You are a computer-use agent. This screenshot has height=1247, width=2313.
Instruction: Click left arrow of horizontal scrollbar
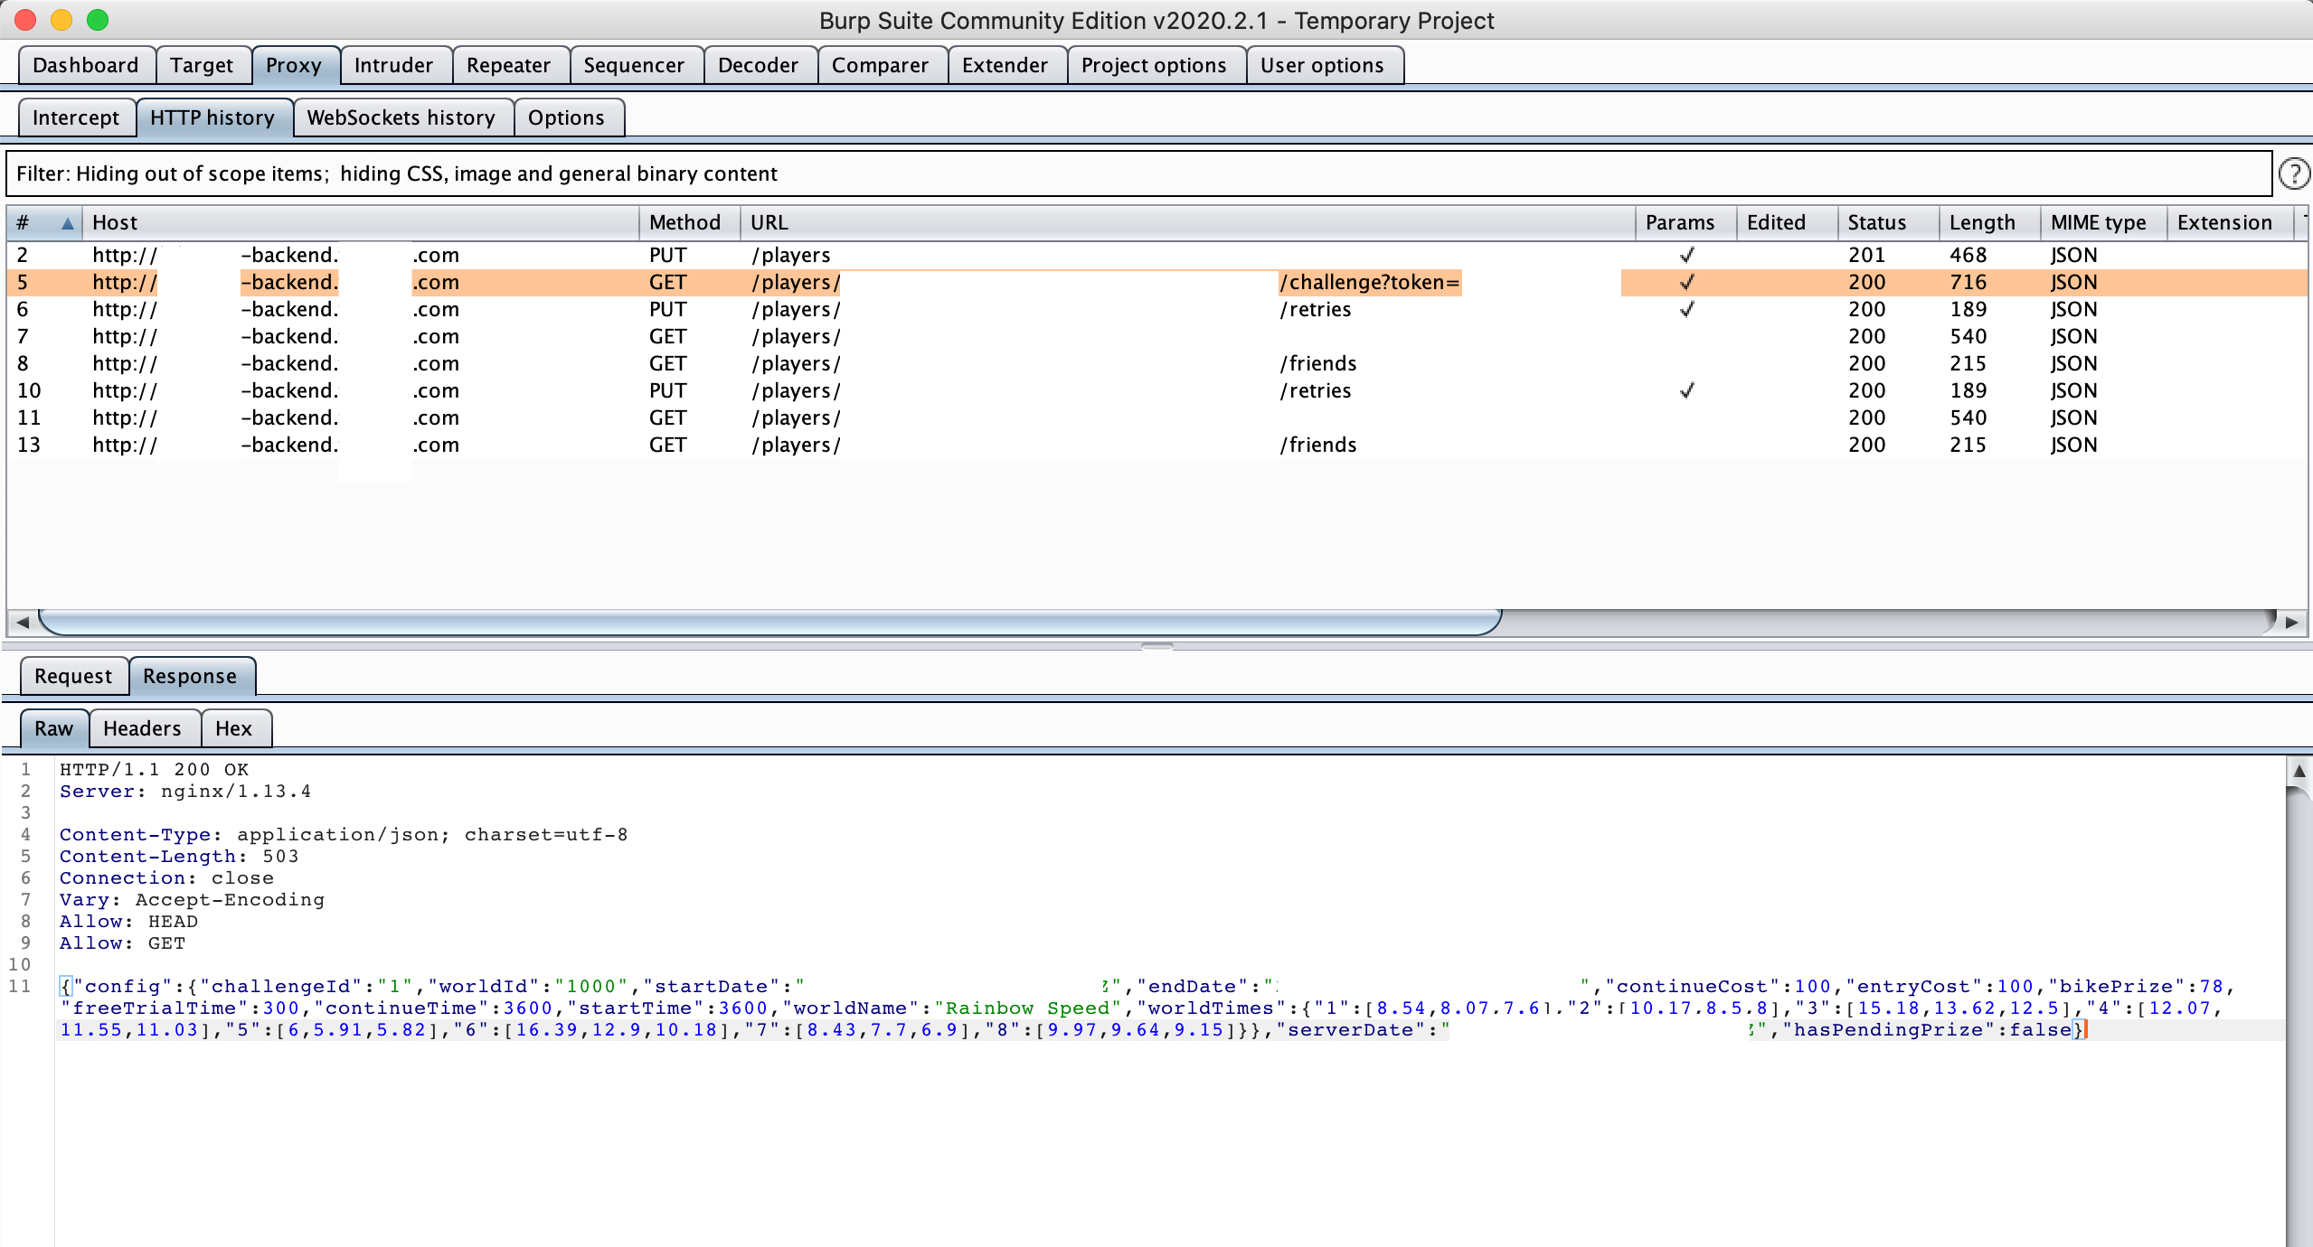[x=23, y=622]
